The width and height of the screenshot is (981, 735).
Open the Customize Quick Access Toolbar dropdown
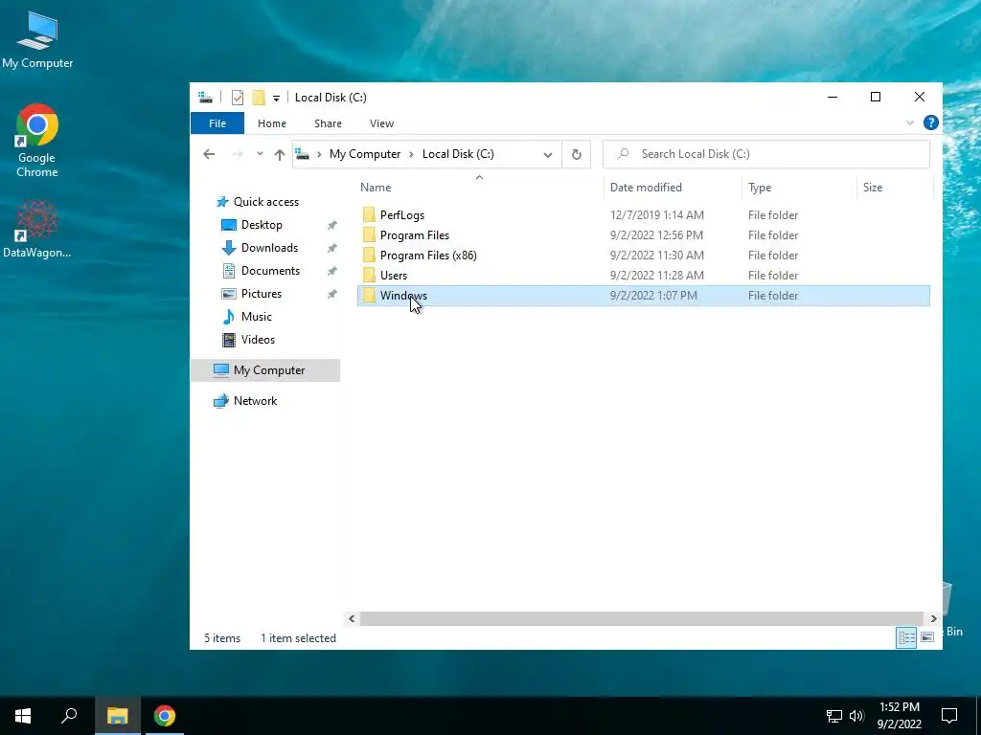[276, 99]
